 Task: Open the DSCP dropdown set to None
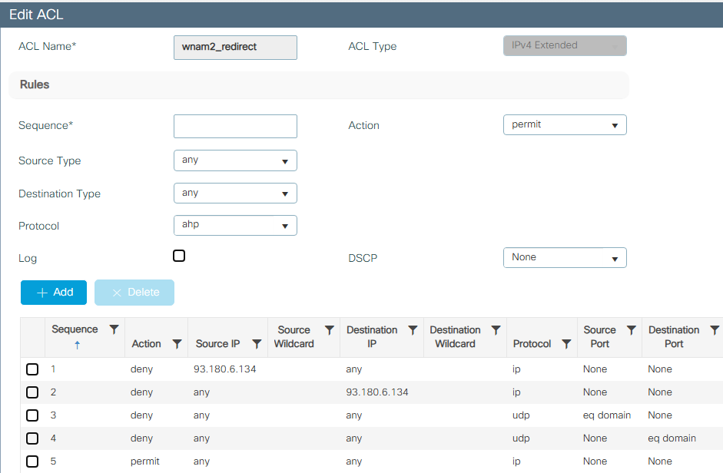pos(564,257)
